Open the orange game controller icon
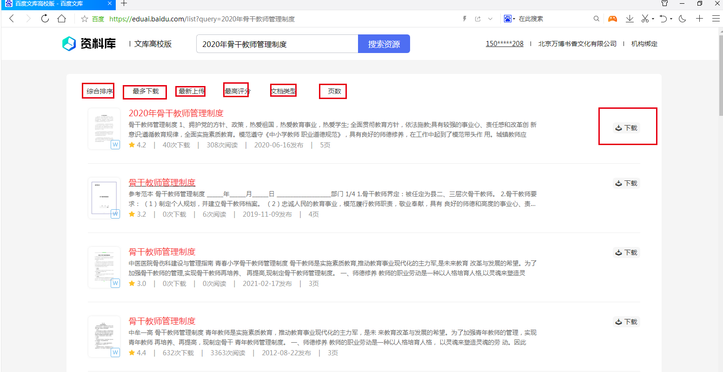 click(613, 19)
